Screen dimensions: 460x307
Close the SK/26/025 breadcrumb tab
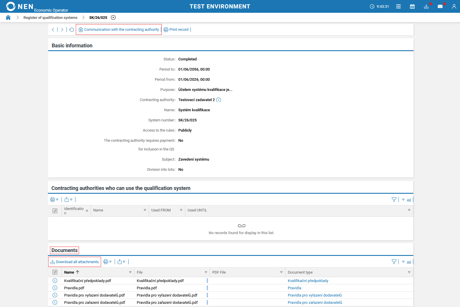click(x=113, y=17)
